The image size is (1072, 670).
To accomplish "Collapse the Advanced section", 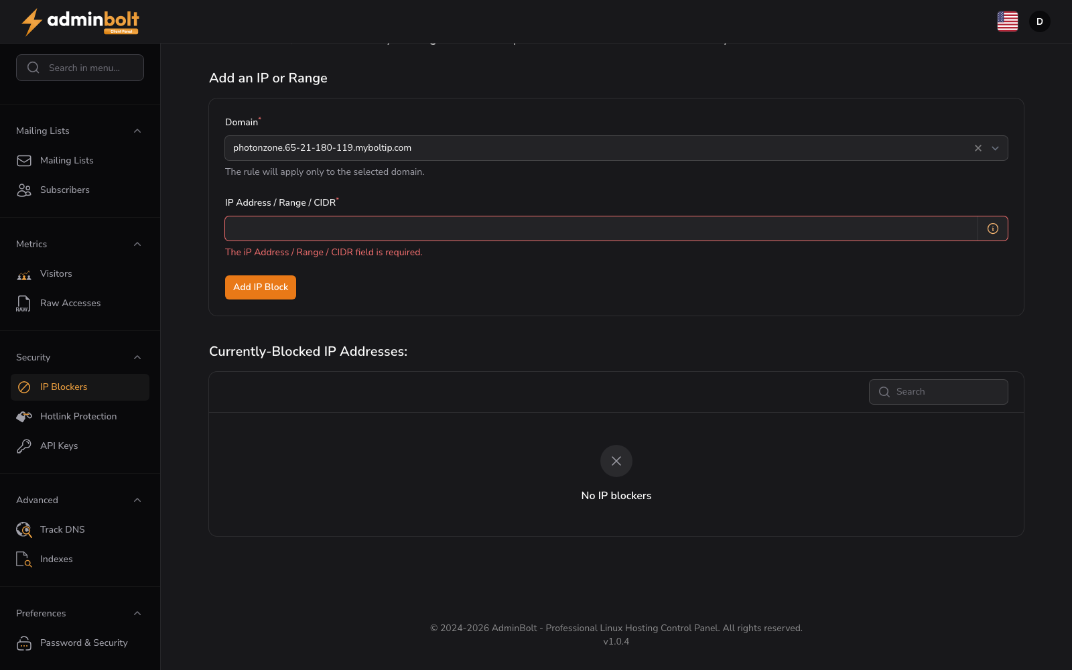I will (137, 500).
